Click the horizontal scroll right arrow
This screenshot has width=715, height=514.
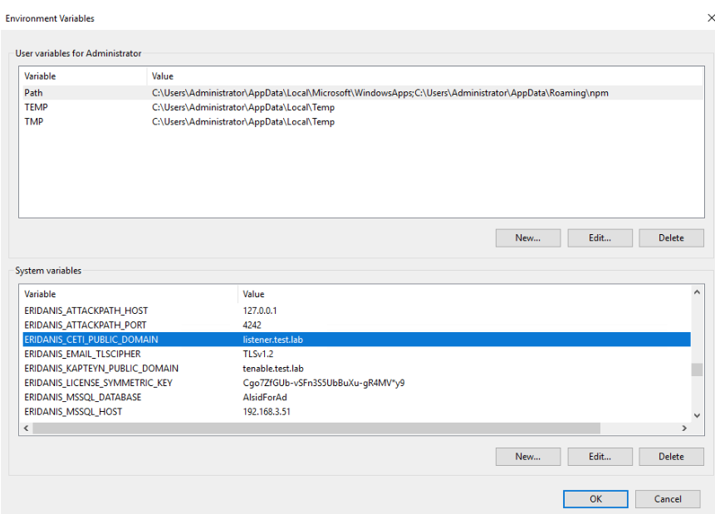684,428
